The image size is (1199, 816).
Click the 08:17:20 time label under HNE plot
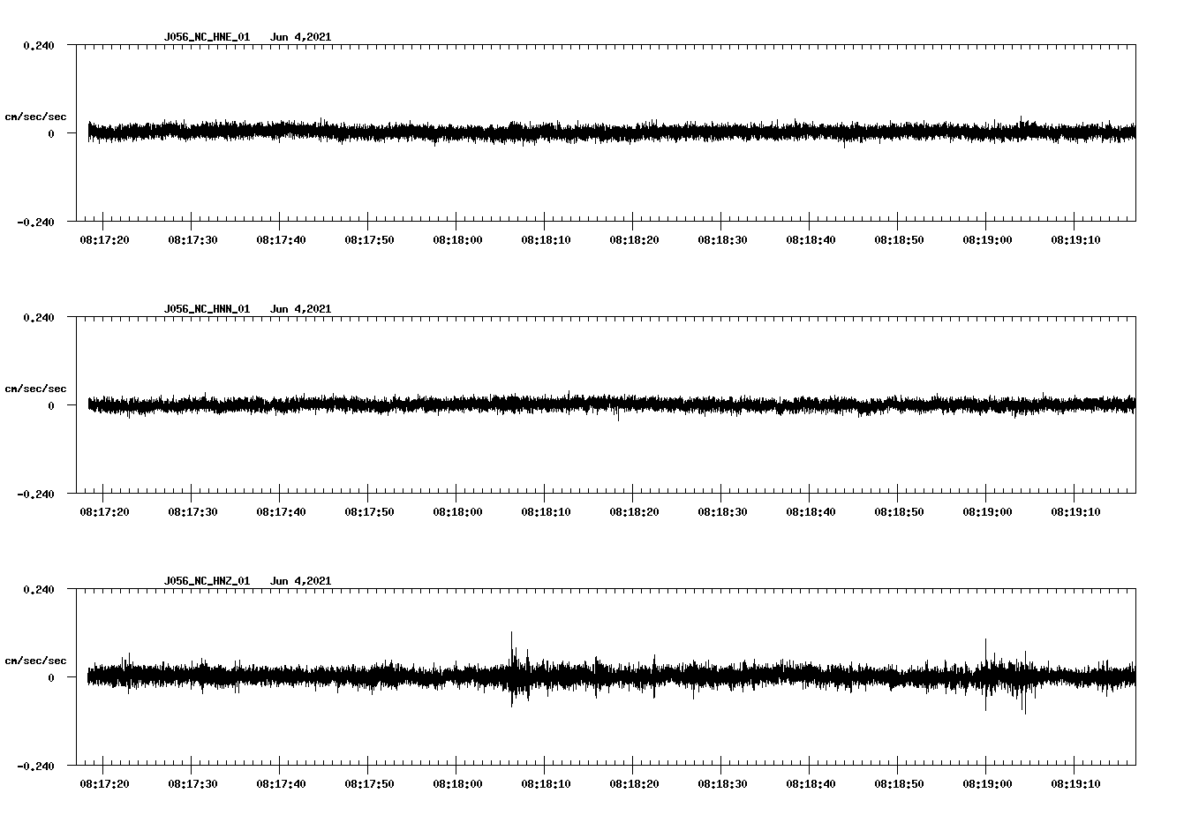coord(104,240)
